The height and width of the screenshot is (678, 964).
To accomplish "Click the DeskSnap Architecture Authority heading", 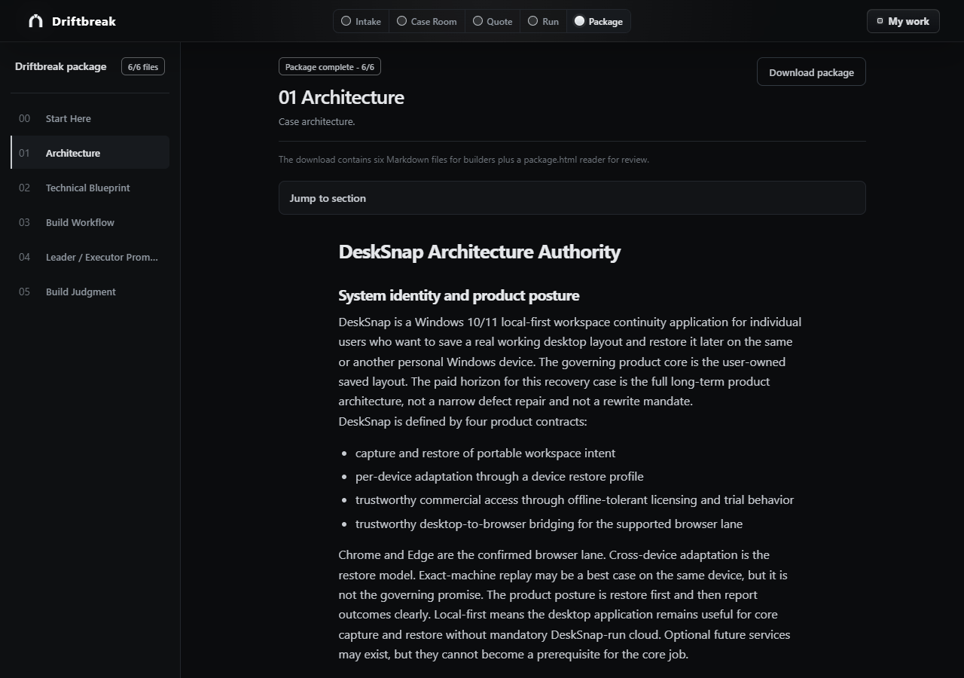I will [x=479, y=252].
